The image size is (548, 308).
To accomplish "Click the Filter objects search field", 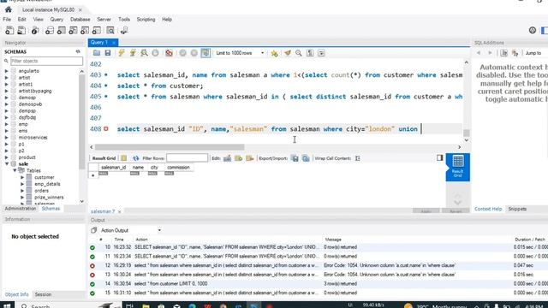I will 46,61.
